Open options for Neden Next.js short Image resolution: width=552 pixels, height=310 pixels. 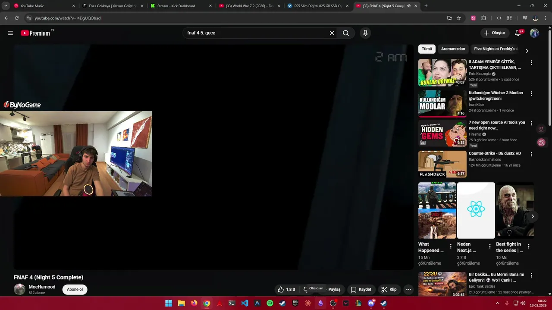(489, 247)
